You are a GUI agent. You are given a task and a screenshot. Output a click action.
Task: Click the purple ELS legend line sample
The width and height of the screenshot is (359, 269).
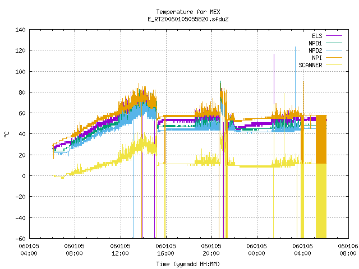click(334, 36)
